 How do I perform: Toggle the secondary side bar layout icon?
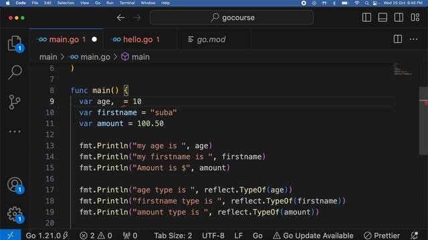pyautogui.click(x=399, y=17)
